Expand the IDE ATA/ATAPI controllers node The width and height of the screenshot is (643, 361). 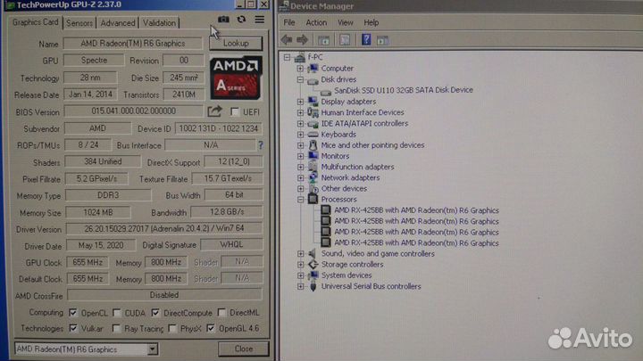[300, 123]
